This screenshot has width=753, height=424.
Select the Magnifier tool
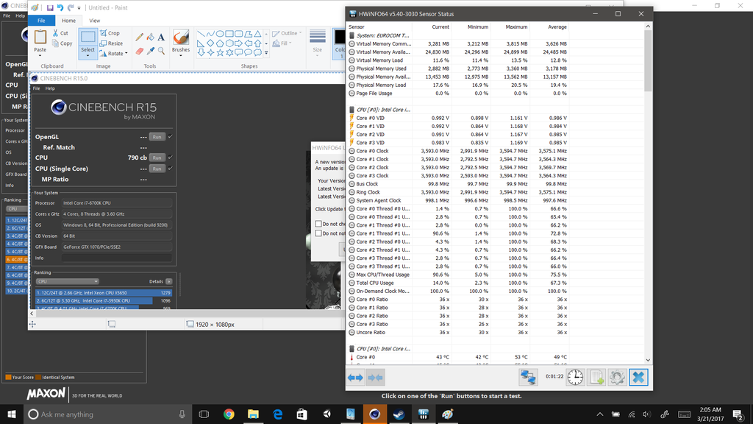click(161, 51)
